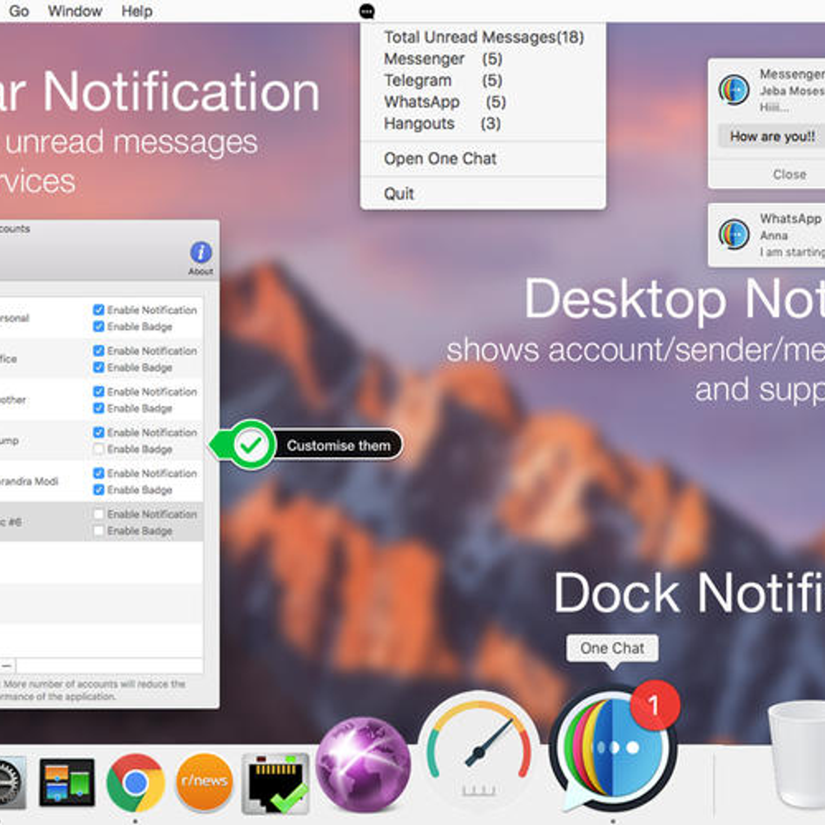Open the About info icon
The image size is (825, 825).
(x=201, y=258)
